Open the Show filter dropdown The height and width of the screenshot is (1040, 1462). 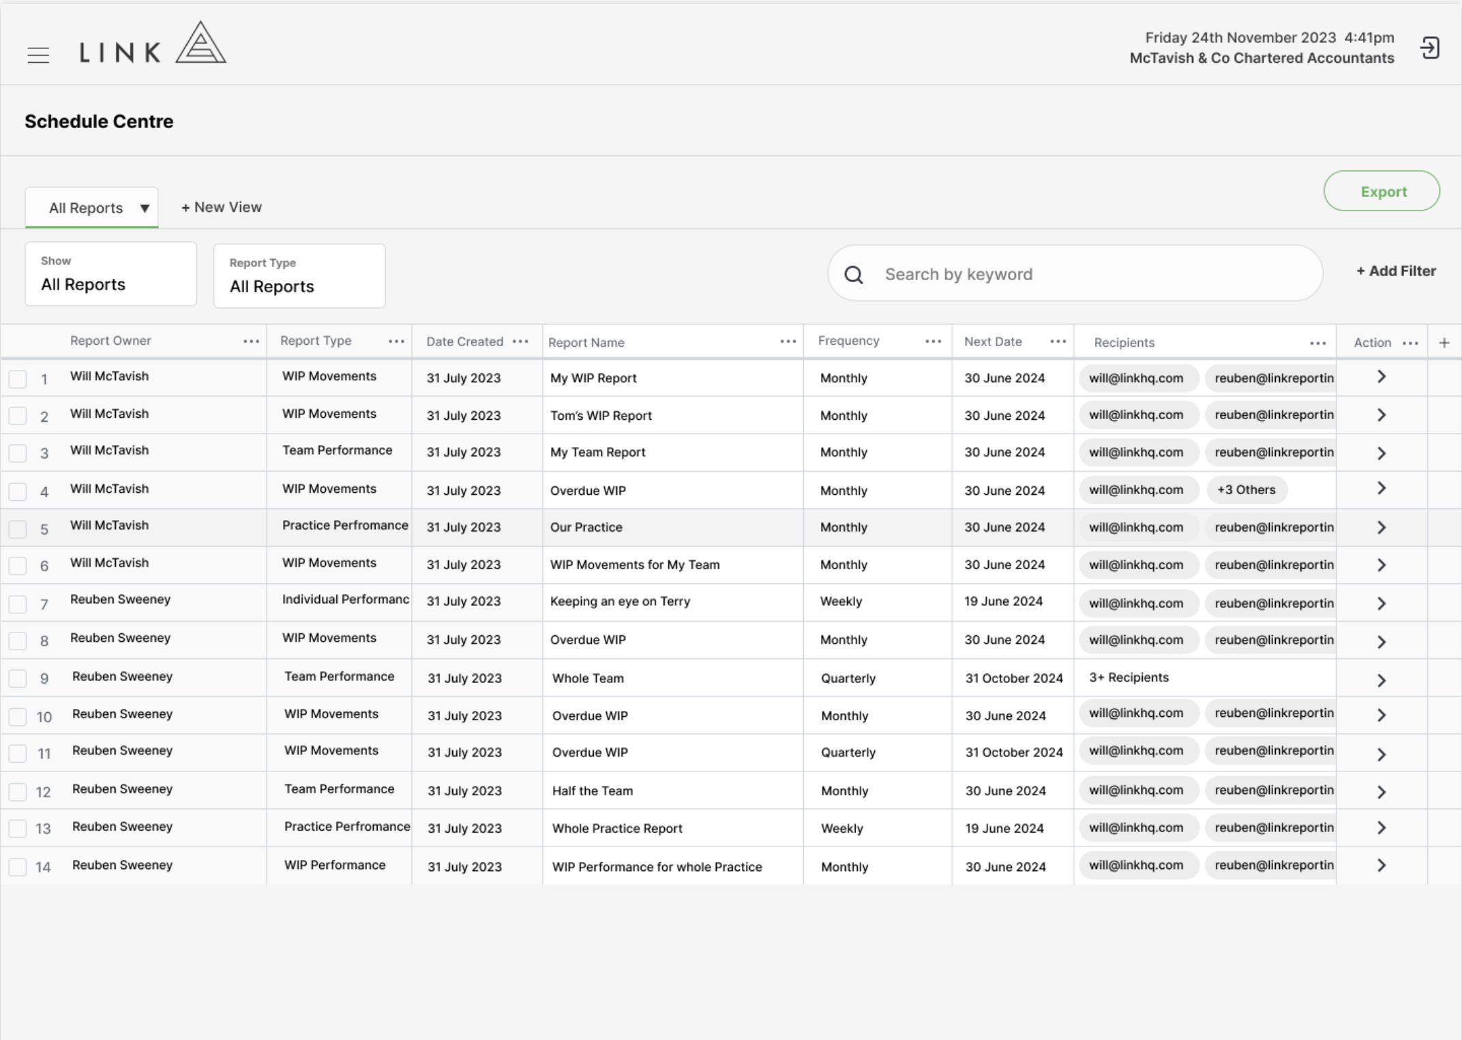111,274
